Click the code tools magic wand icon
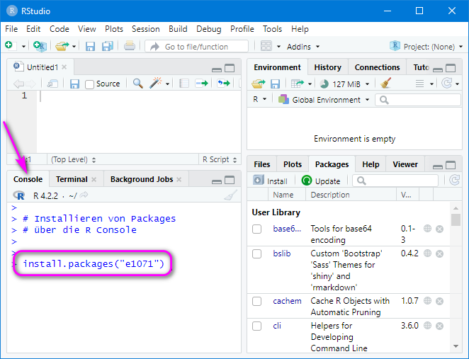This screenshot has width=469, height=359. [156, 83]
